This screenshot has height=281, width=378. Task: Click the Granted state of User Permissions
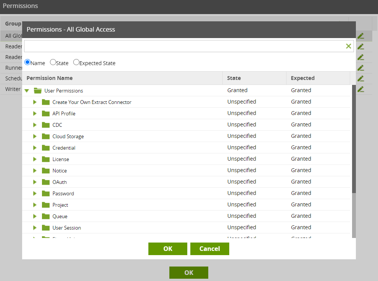(237, 90)
